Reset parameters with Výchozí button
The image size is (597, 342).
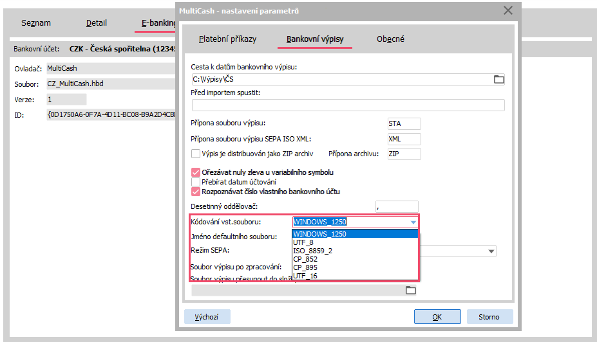click(x=207, y=317)
